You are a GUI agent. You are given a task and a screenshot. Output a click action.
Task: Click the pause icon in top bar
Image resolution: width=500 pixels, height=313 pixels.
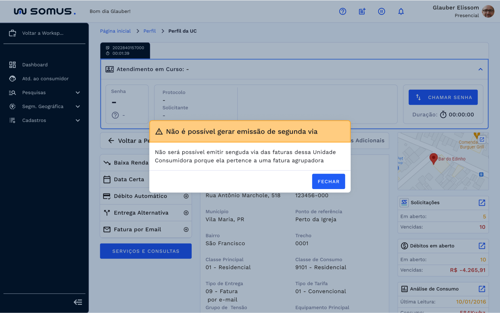click(382, 12)
